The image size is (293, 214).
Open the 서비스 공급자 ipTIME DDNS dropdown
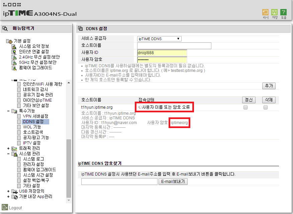[159, 39]
